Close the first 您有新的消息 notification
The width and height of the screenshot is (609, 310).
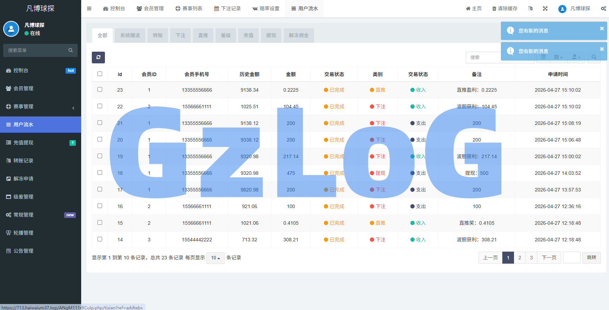602,29
